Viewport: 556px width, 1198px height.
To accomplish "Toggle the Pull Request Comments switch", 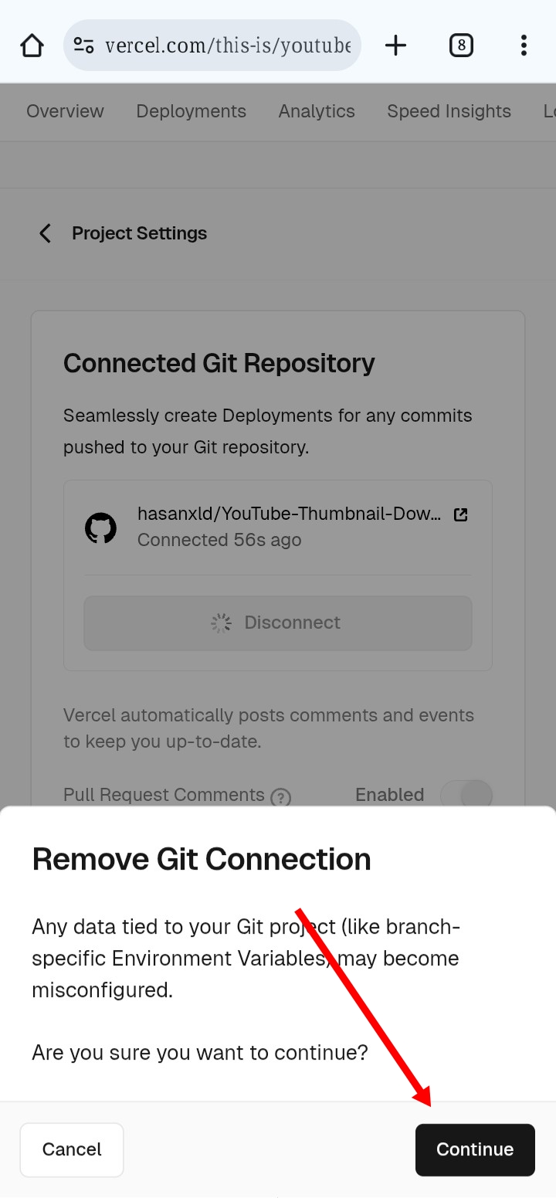I will [466, 795].
